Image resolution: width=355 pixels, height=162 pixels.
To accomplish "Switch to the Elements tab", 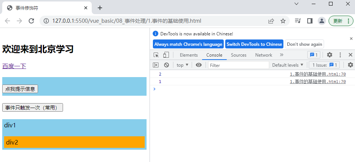I will 189,55.
